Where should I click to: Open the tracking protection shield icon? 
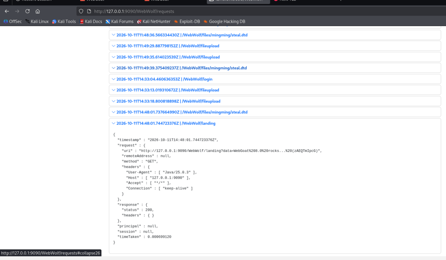point(81,11)
